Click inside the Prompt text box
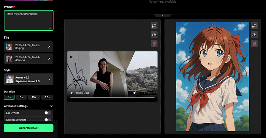 click(28, 20)
